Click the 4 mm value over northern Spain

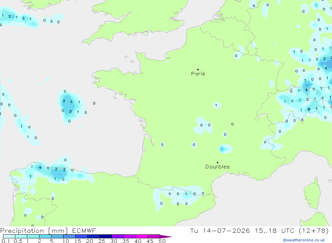tap(40, 168)
